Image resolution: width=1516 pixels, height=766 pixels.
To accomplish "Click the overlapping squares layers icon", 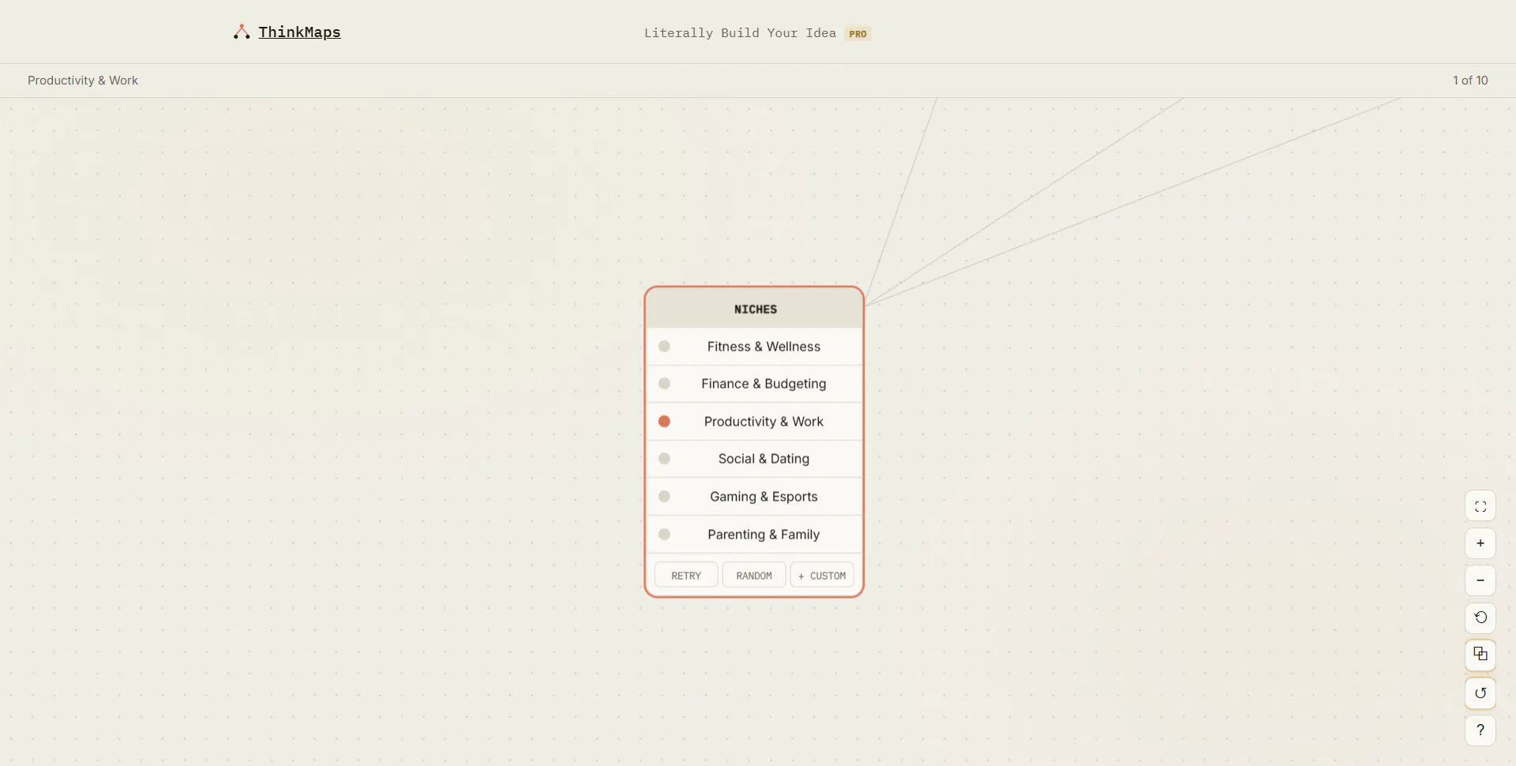I will point(1480,655).
